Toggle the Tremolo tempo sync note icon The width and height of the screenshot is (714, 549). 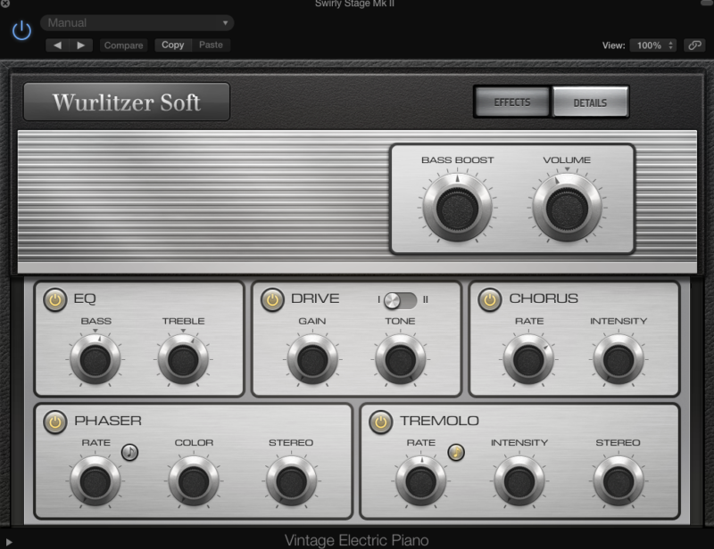(456, 452)
